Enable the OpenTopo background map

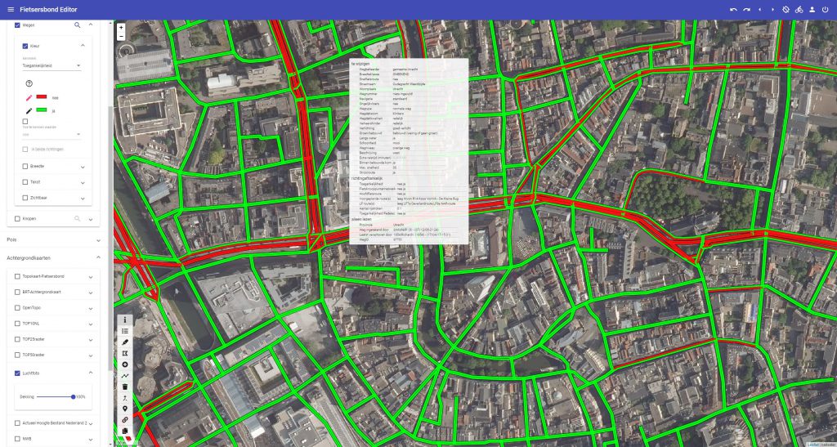coord(17,307)
